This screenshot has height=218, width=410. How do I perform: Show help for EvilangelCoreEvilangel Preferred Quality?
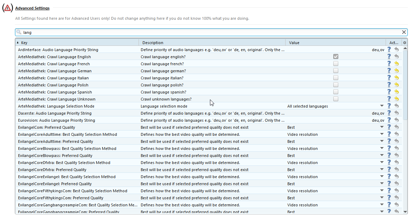389,183
